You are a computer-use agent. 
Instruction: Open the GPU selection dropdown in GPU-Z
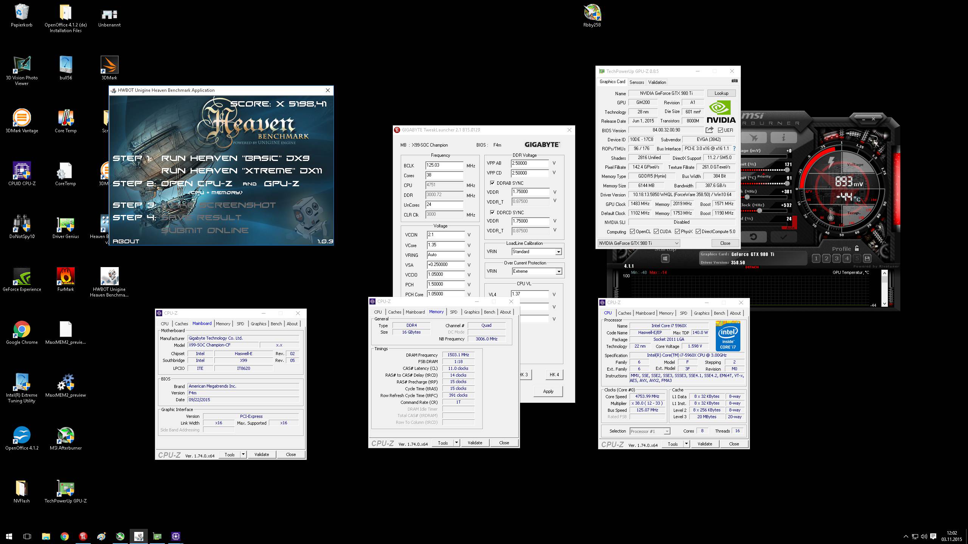[x=639, y=243]
